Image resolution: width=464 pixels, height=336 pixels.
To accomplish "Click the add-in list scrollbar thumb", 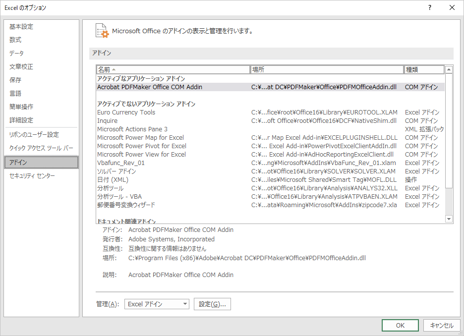I will pyautogui.click(x=449, y=131).
